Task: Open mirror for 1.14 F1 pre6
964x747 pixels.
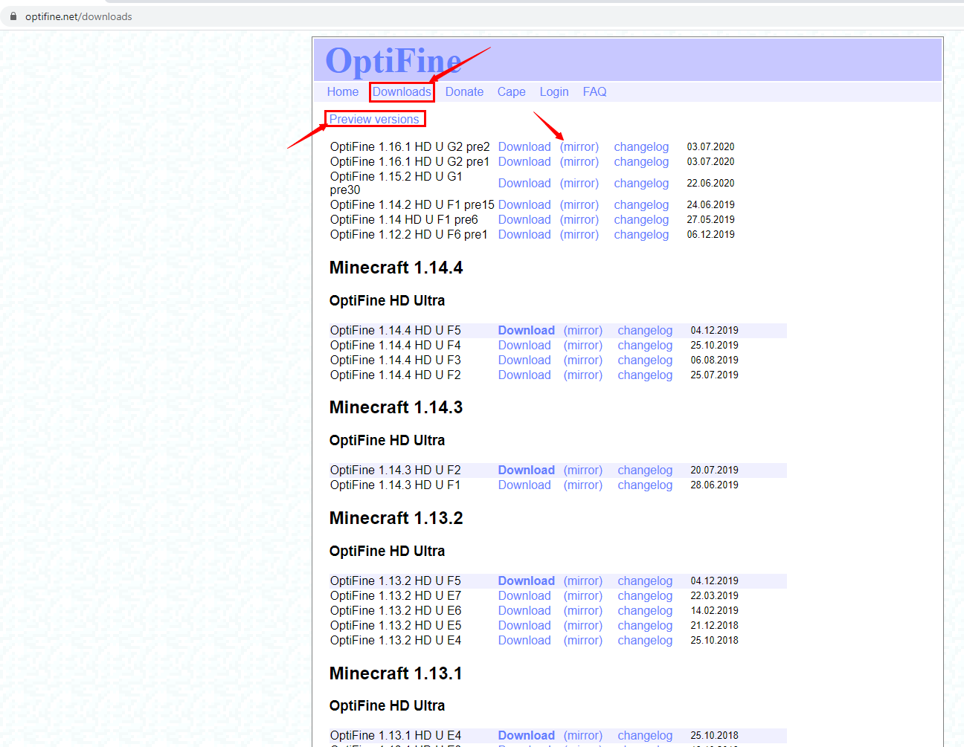Action: coord(579,219)
